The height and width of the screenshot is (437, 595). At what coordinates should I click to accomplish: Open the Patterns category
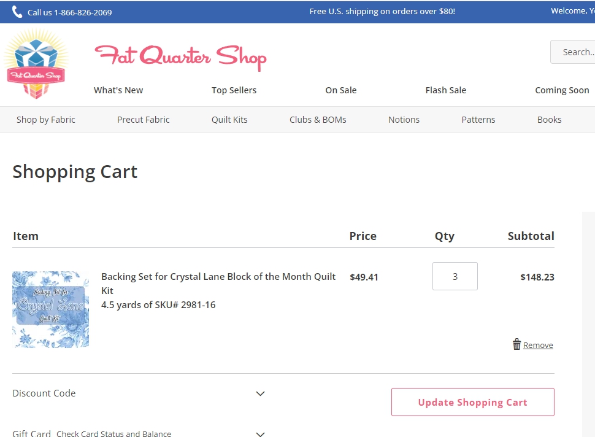coord(478,120)
